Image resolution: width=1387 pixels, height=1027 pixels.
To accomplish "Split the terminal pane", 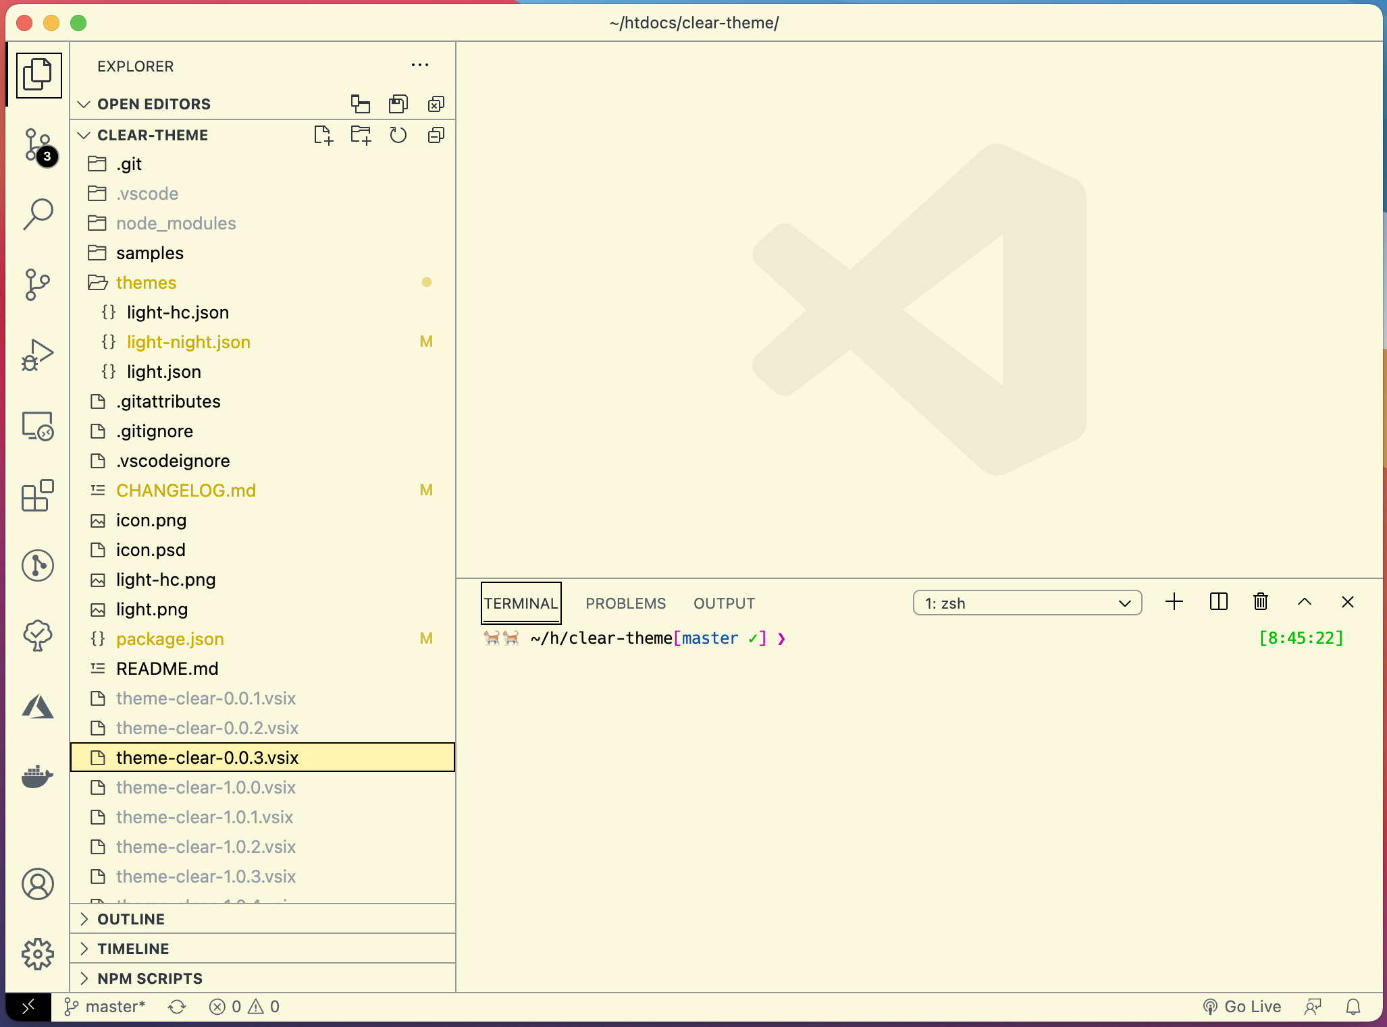I will click(1218, 602).
